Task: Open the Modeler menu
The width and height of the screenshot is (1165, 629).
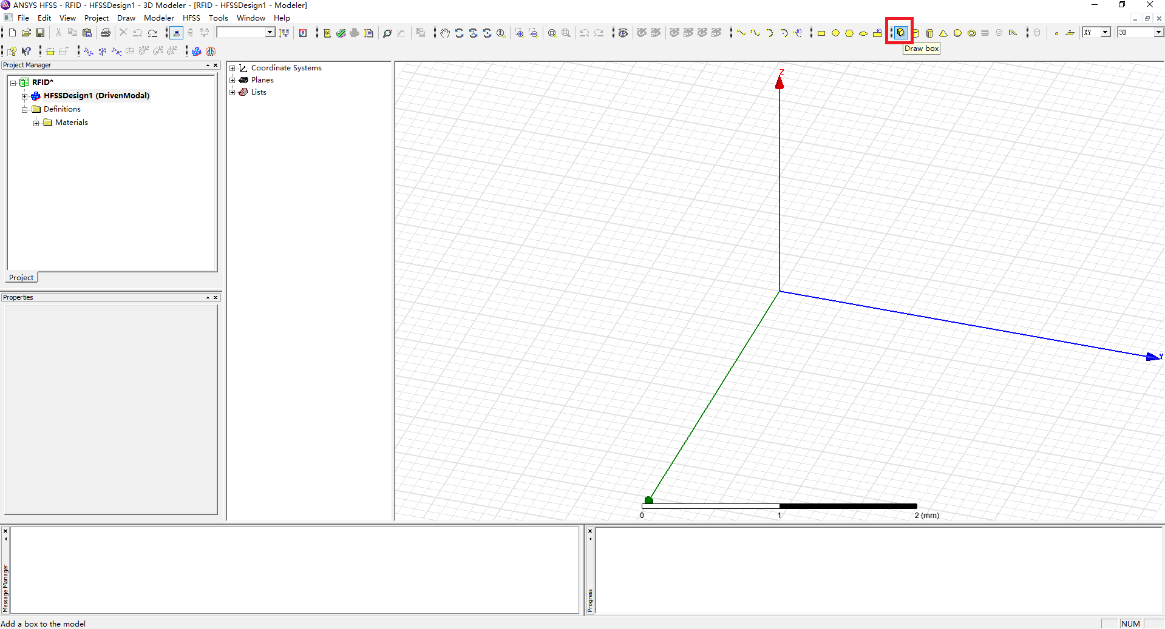Action: coord(159,18)
